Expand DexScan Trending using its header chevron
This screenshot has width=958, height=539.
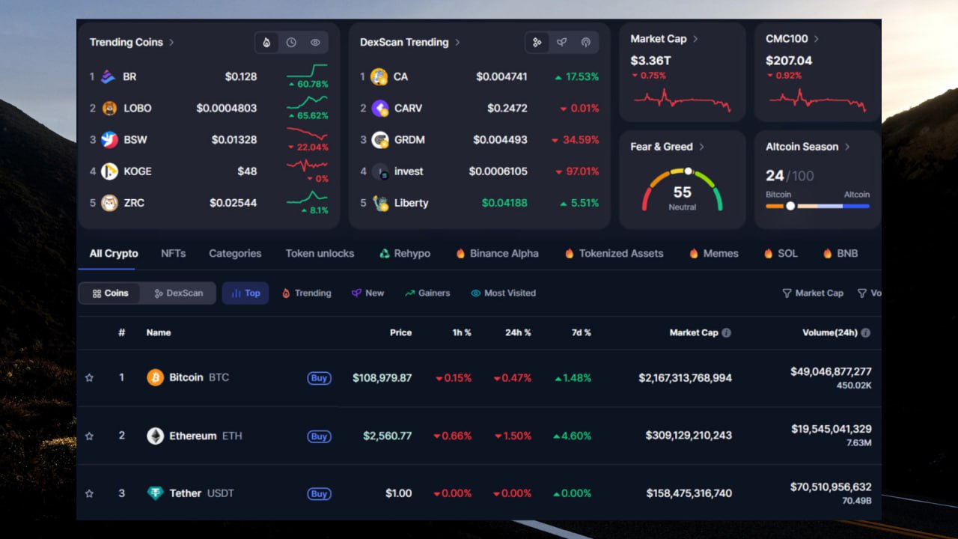click(457, 42)
